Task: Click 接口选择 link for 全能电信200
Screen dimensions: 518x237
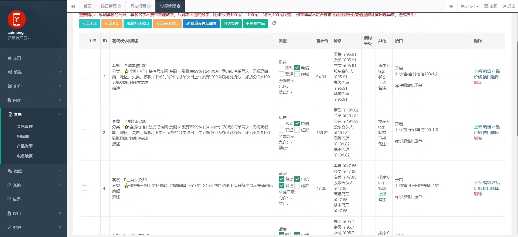Action: (491, 133)
